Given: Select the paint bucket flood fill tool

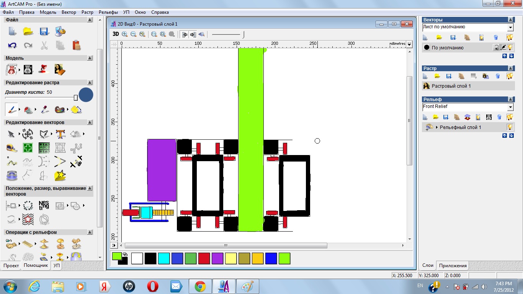Looking at the screenshot, I should 28,110.
